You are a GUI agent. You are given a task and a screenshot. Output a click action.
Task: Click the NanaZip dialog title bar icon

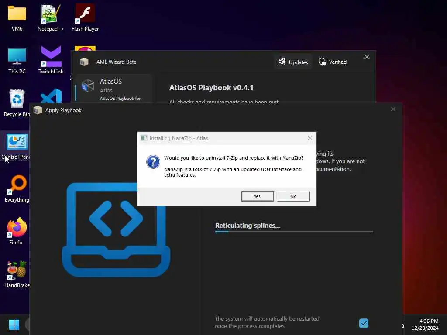[144, 138]
